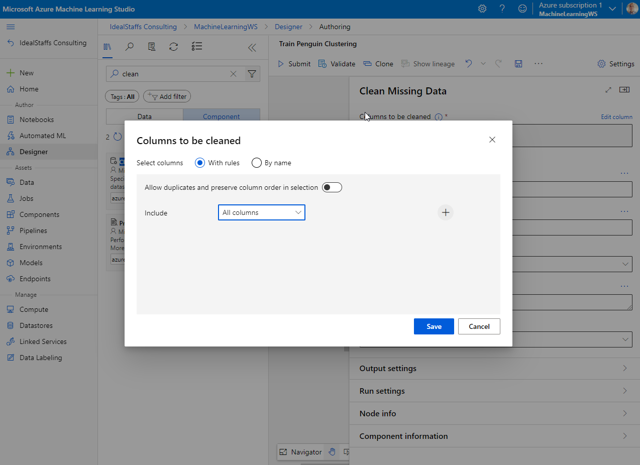This screenshot has height=465, width=640.
Task: Click the refresh icon in asset panel
Action: pyautogui.click(x=173, y=47)
